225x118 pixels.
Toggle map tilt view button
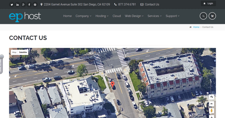point(211,104)
